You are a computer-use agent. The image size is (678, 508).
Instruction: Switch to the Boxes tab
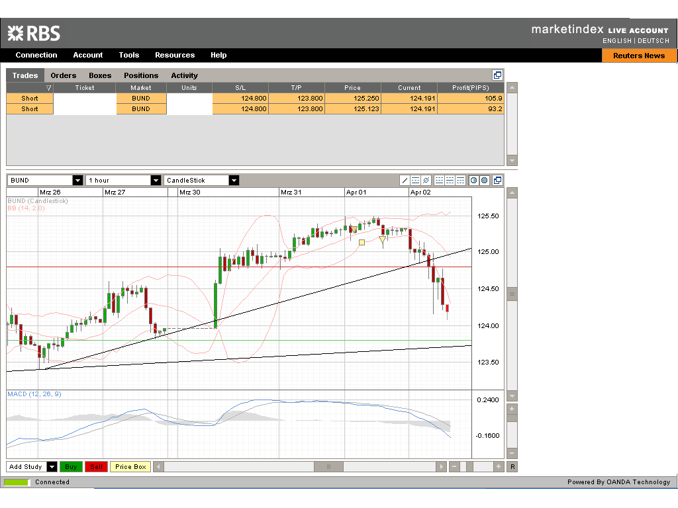[x=100, y=75]
